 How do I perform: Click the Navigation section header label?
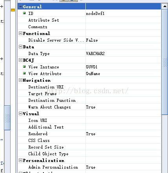pos(37,80)
